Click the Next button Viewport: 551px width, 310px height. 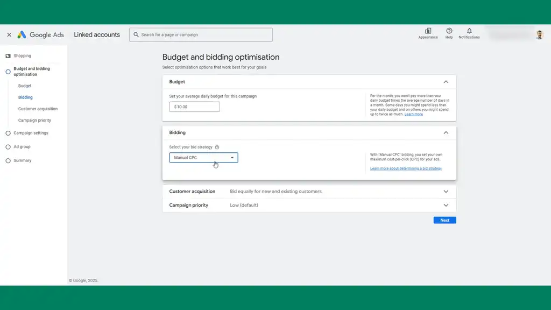click(x=444, y=220)
